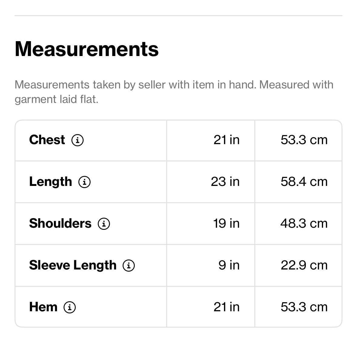Image resolution: width=357 pixels, height=357 pixels.
Task: Open the Length measurement info icon
Action: click(84, 182)
